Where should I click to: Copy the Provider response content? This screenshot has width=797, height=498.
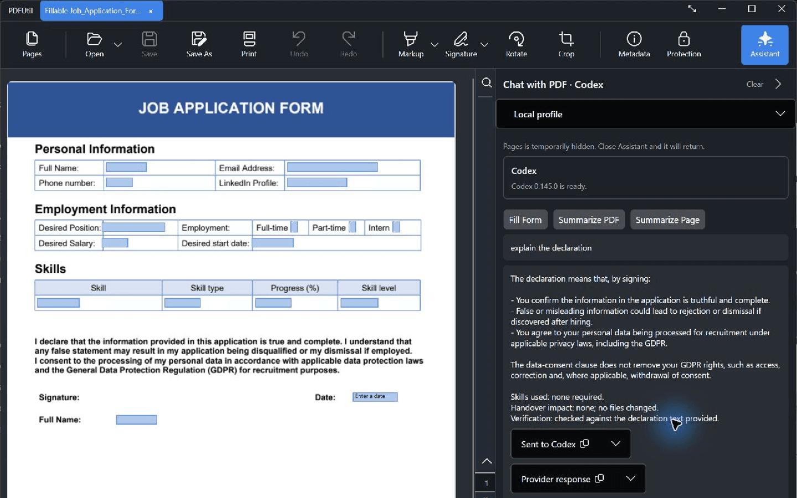[599, 479]
